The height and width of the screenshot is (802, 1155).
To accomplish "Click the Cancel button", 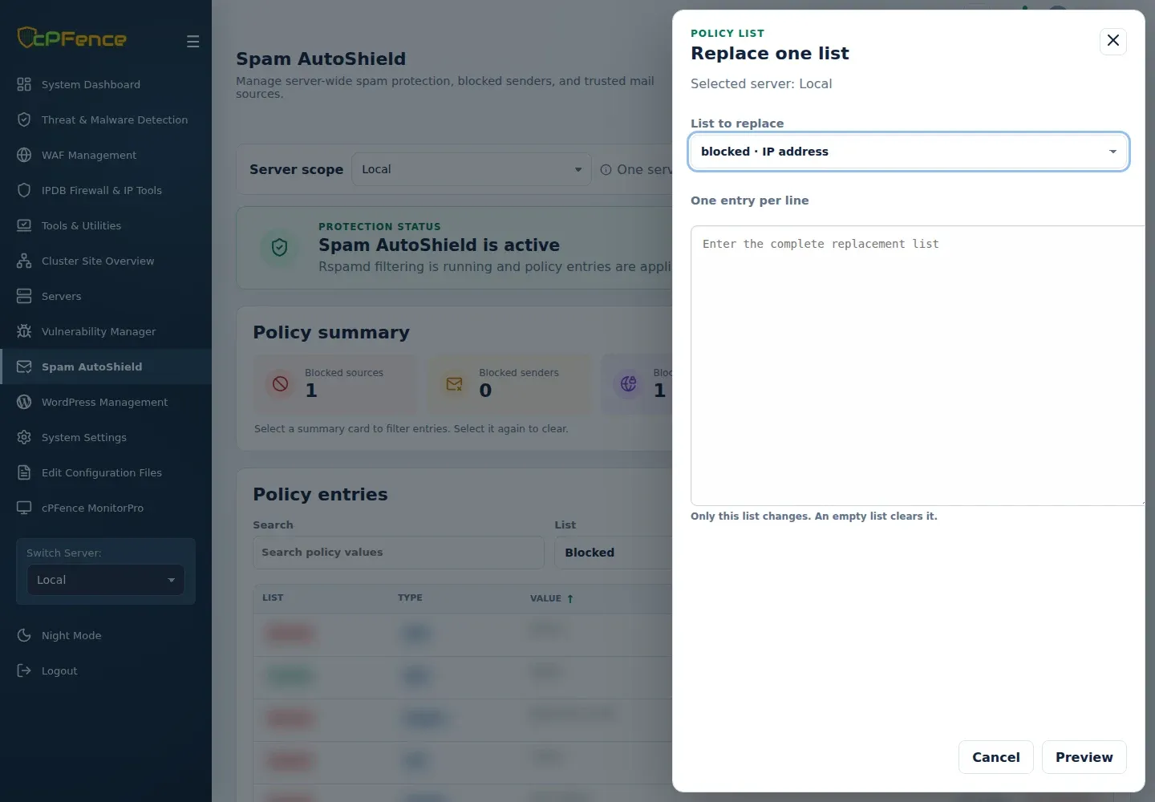I will tap(996, 757).
